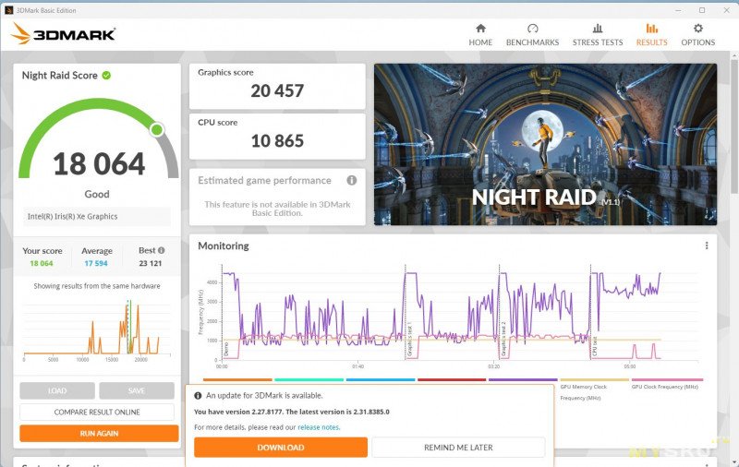Toggle the GPU Clock Frequency legend swatch

pyautogui.click(x=667, y=379)
